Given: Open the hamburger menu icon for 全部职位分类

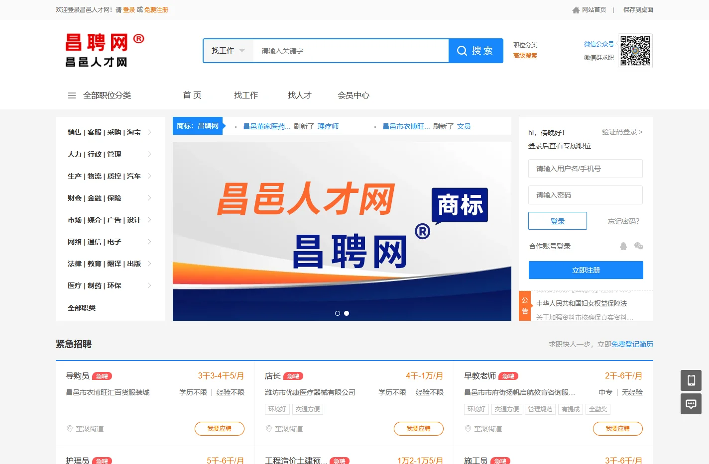Looking at the screenshot, I should [x=72, y=95].
